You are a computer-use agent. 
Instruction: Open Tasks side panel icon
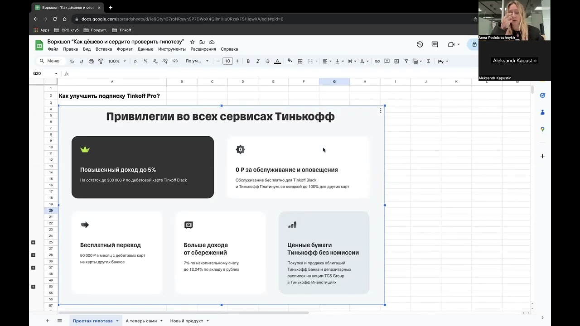click(x=542, y=96)
